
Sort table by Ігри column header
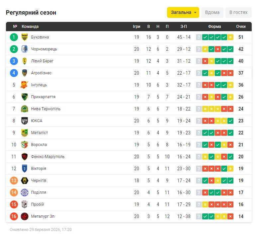(x=136, y=27)
